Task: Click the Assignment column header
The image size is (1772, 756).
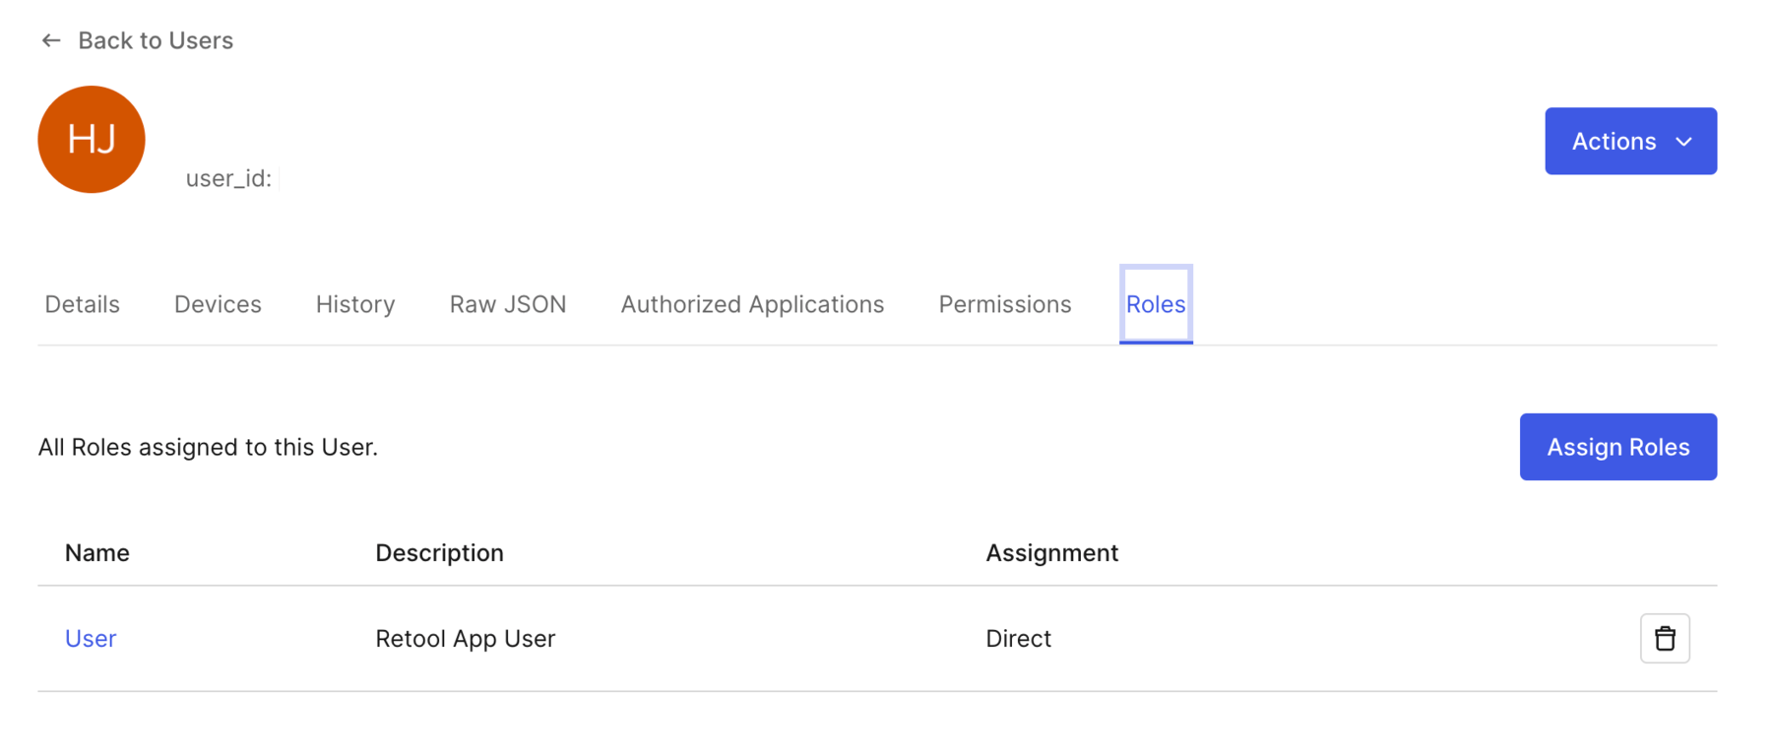Action: (1051, 553)
